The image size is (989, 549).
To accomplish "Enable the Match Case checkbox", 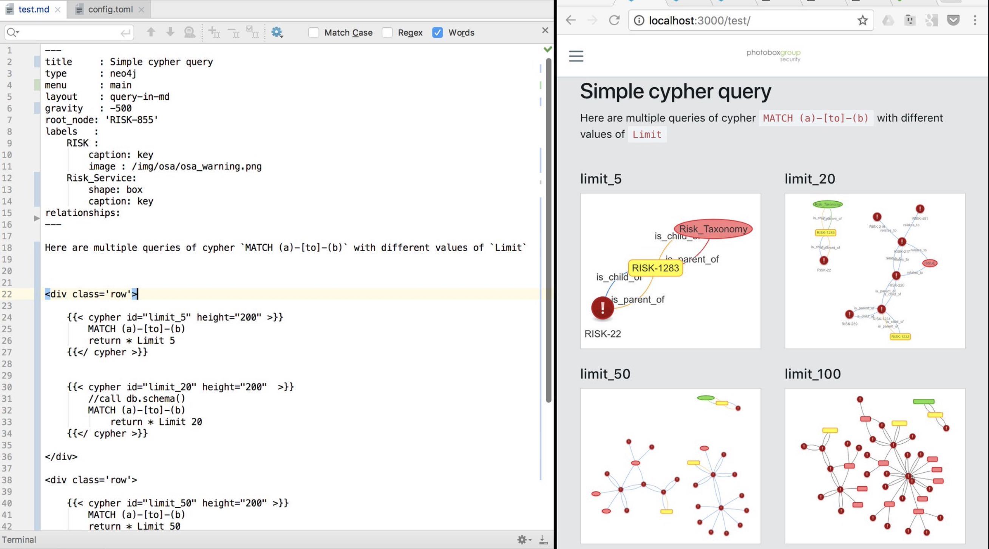I will coord(314,32).
